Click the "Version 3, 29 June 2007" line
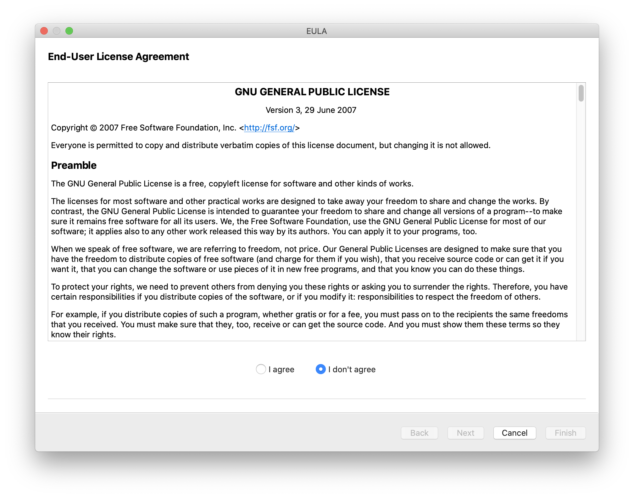 pyautogui.click(x=311, y=110)
